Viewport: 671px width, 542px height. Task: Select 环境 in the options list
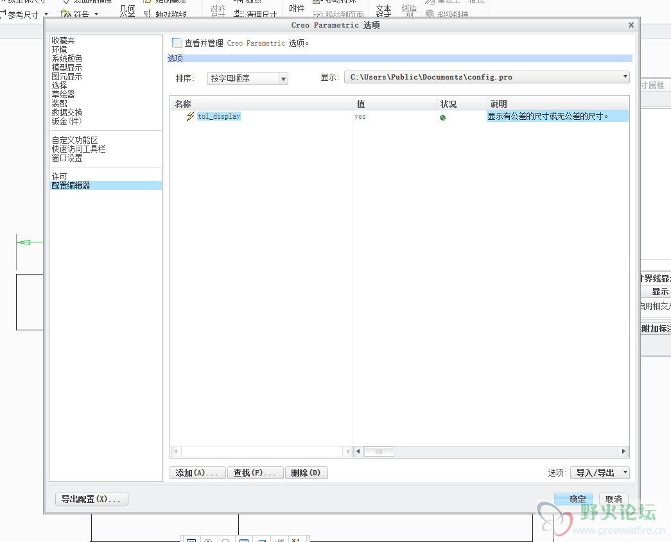pos(59,49)
